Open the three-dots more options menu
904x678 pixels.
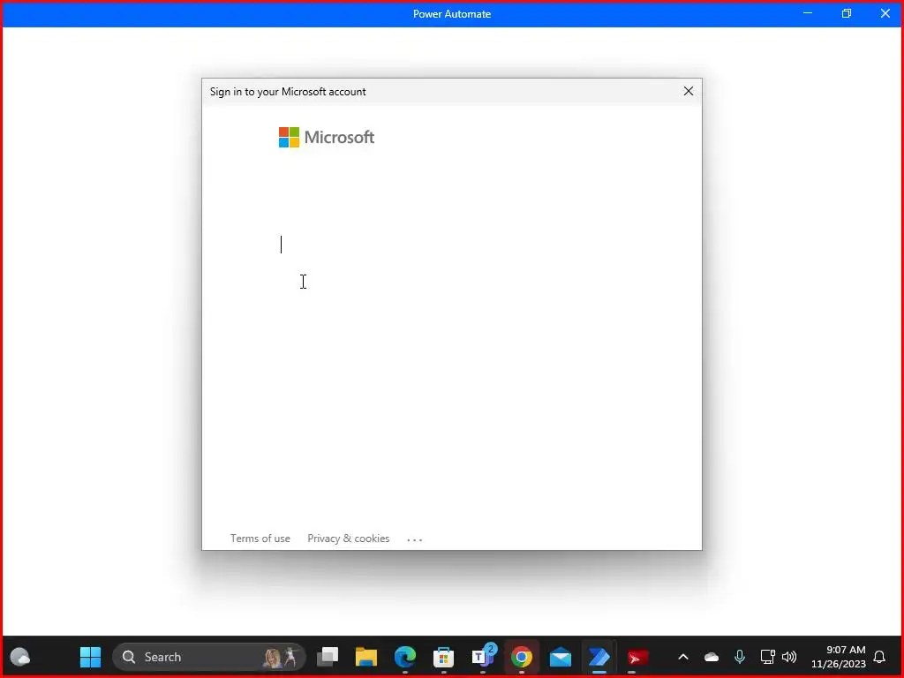click(x=415, y=539)
